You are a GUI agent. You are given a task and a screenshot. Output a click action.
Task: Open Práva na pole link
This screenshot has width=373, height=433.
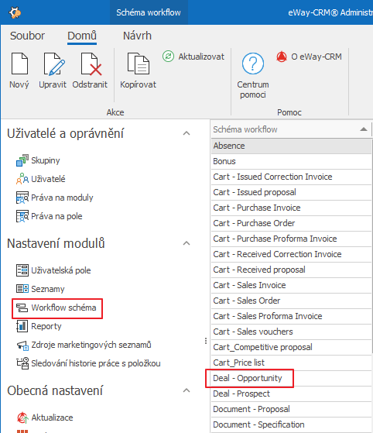(56, 216)
